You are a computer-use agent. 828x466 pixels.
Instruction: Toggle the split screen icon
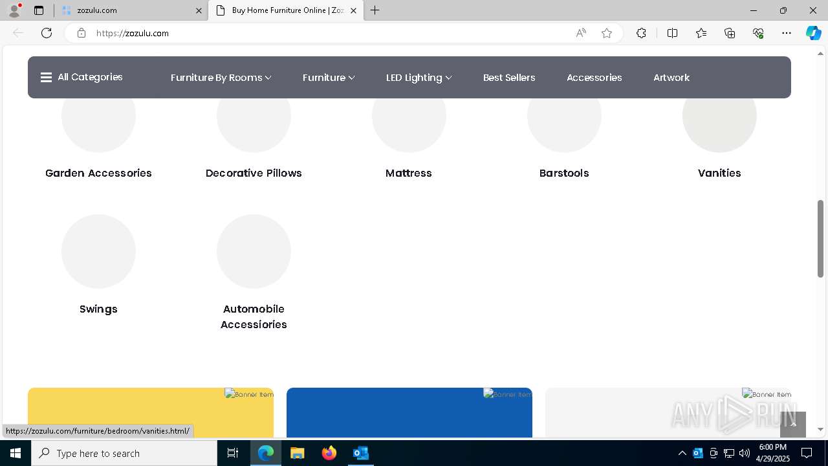coord(672,33)
